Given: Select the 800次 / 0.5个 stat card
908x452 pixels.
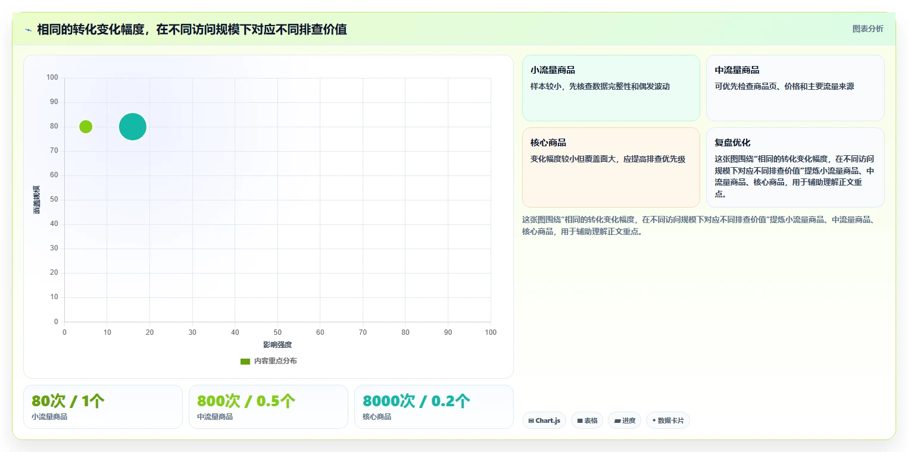Looking at the screenshot, I should [269, 407].
